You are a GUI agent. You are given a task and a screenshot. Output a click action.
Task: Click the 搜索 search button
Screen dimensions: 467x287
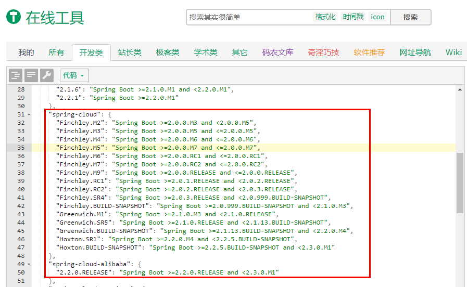[410, 17]
